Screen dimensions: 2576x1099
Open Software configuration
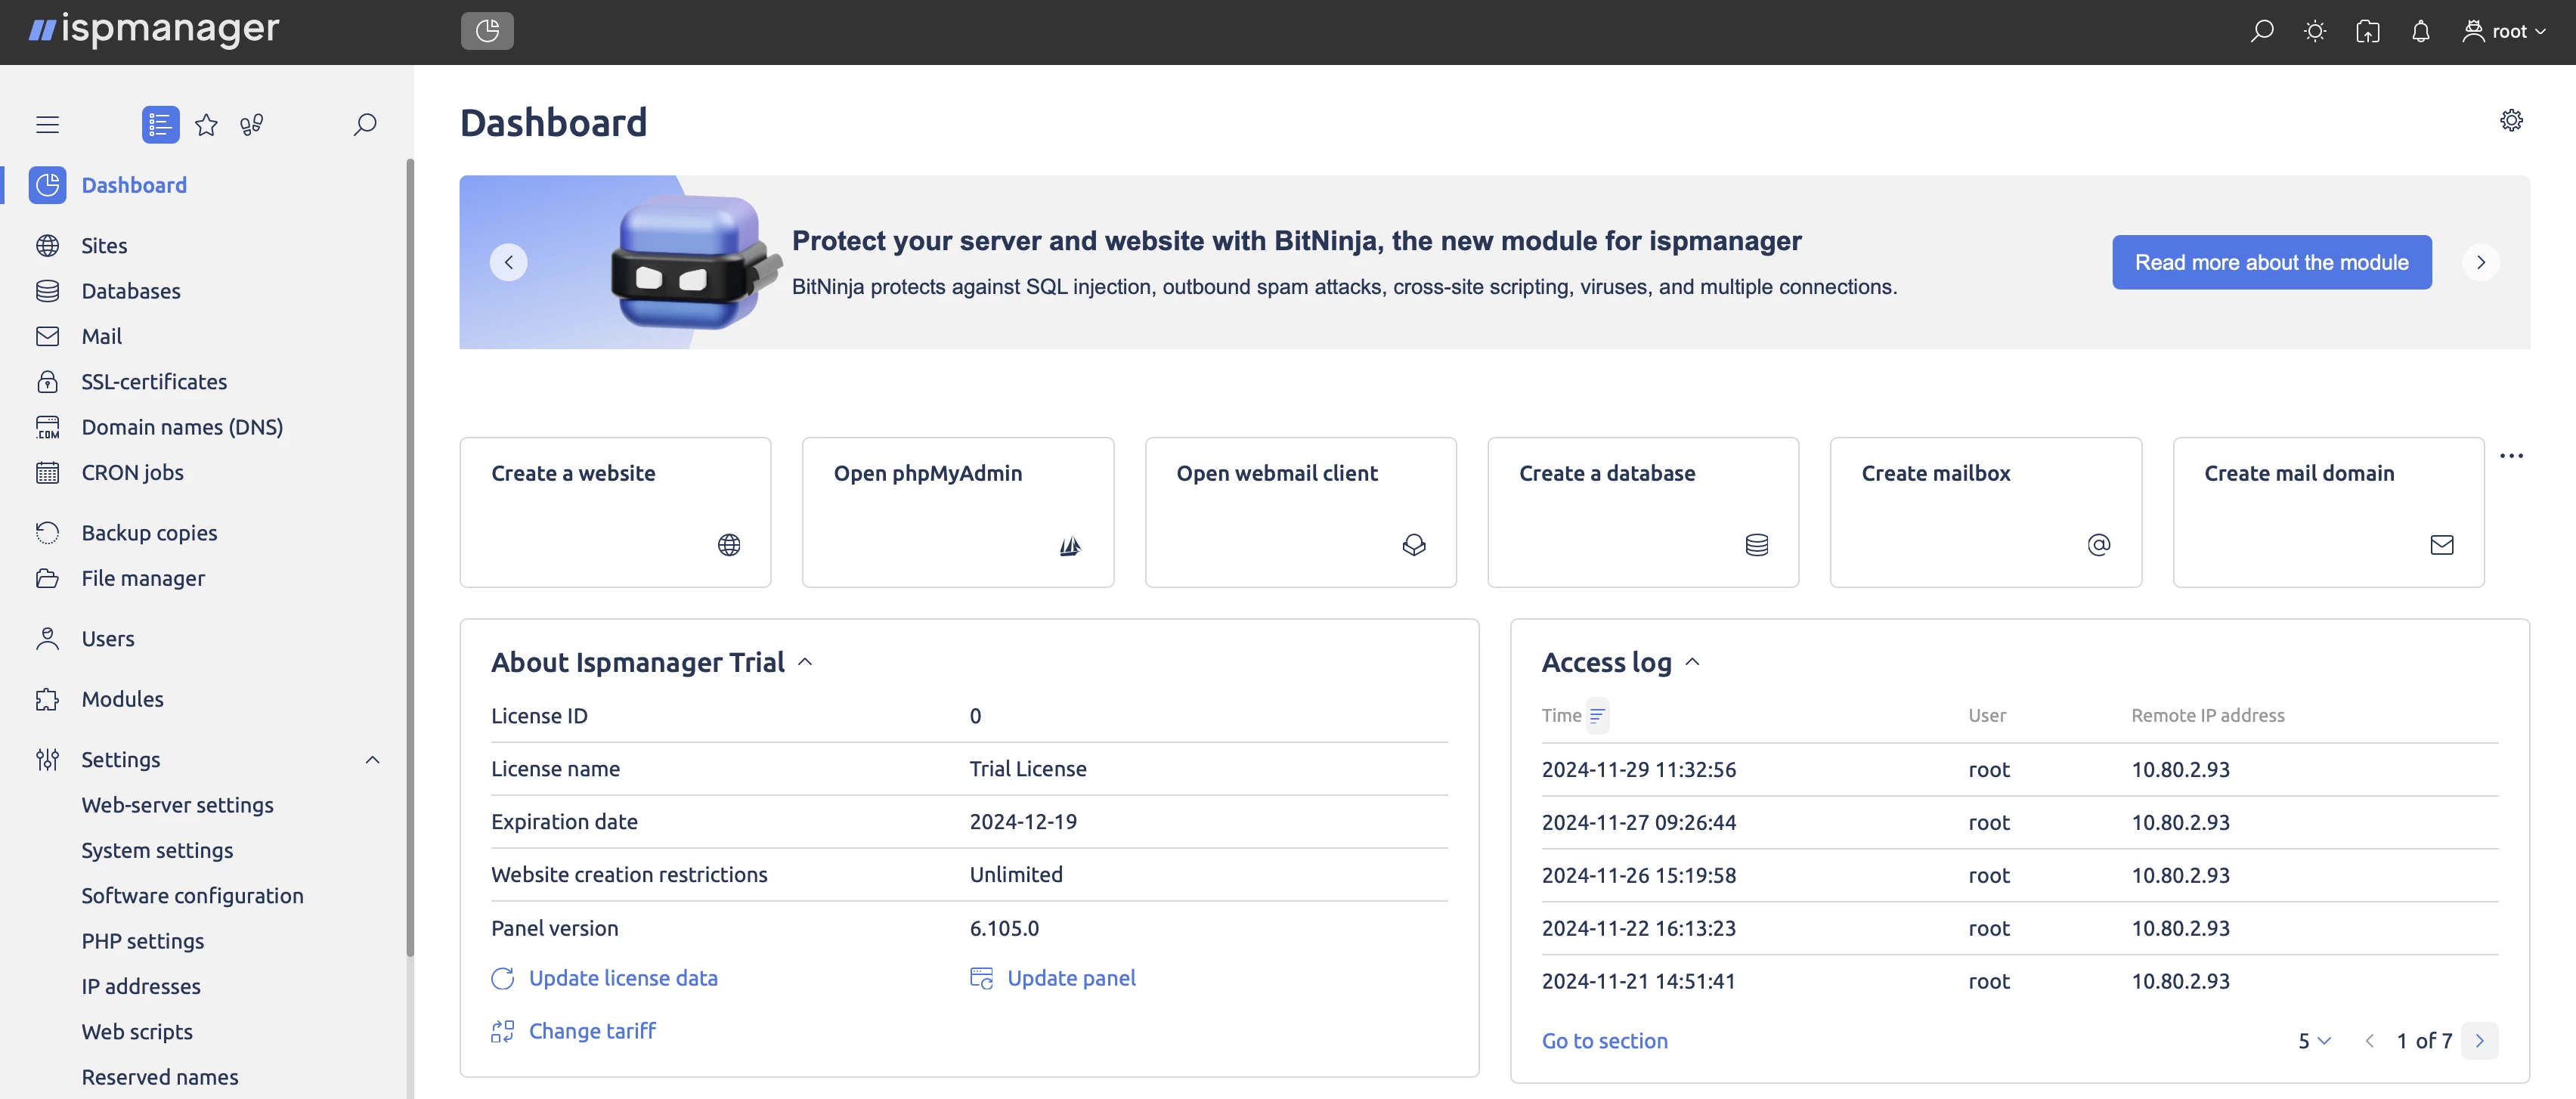click(x=192, y=895)
